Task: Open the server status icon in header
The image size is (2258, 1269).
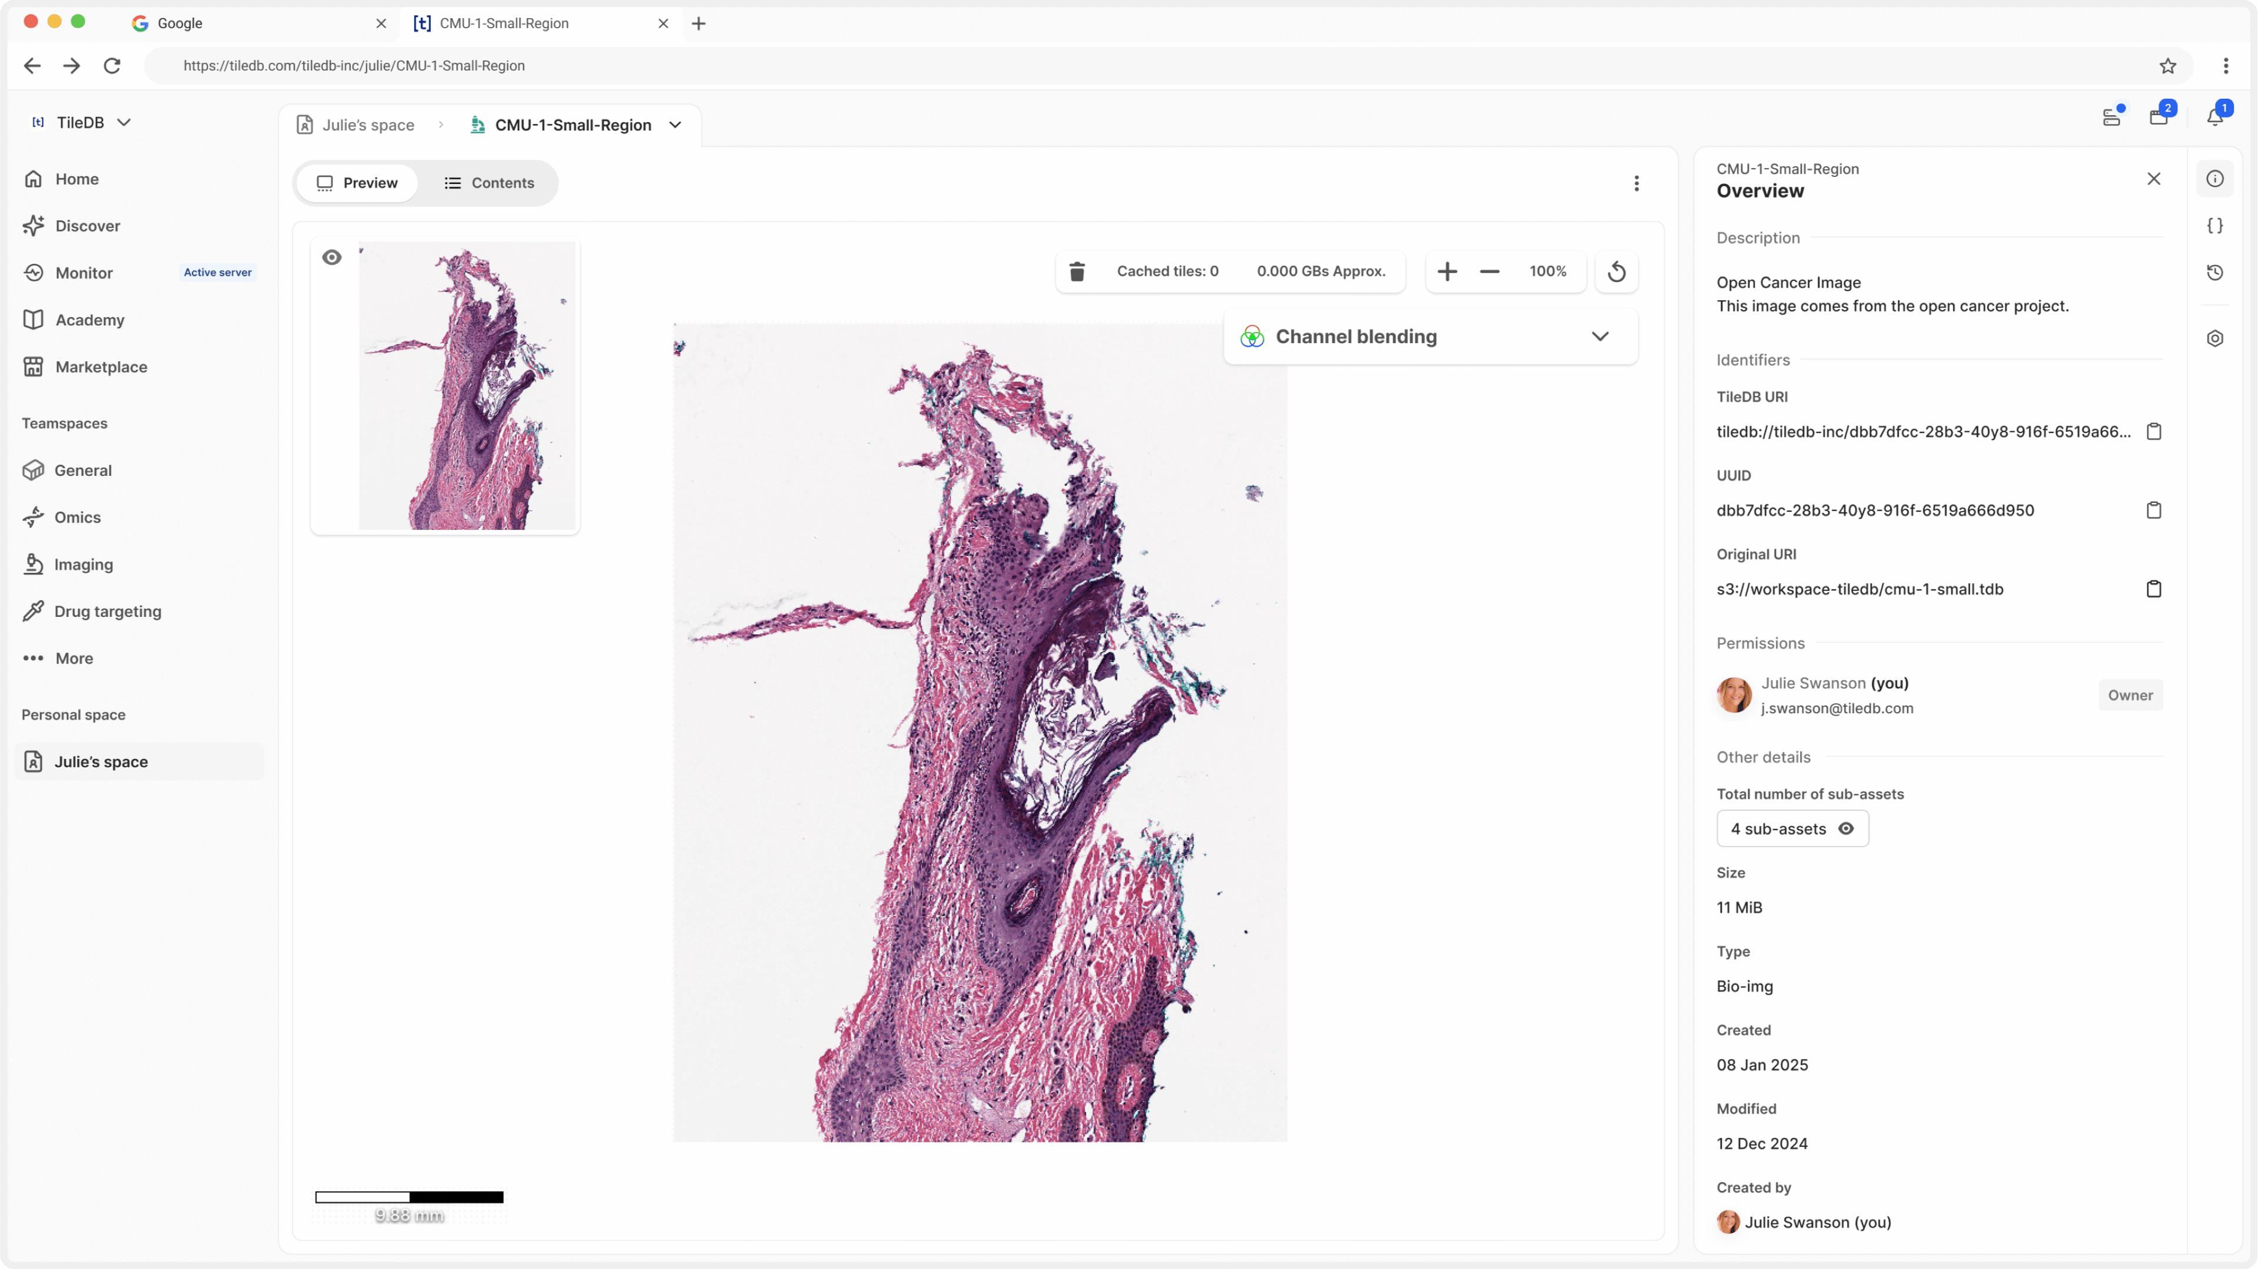Action: [x=2112, y=116]
